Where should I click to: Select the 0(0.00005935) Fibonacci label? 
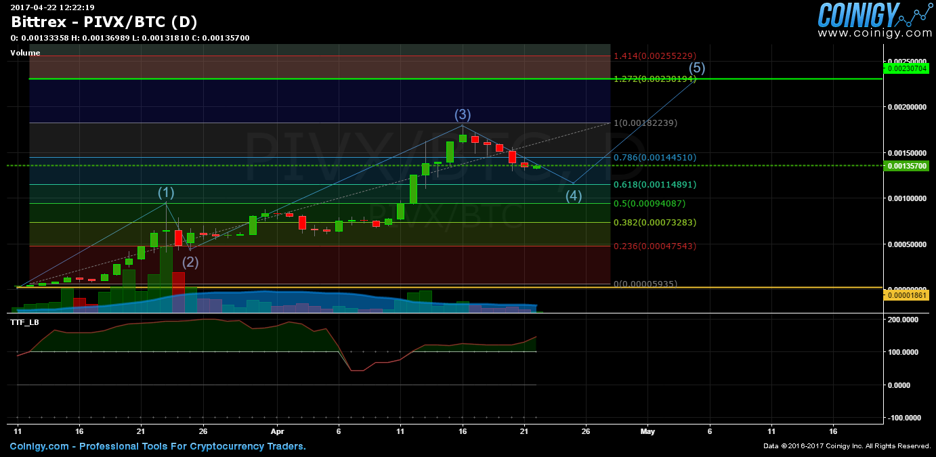click(645, 284)
